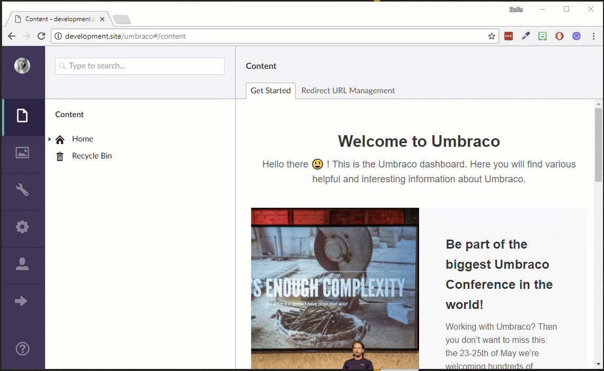Image resolution: width=604 pixels, height=371 pixels.
Task: Open the user avatar profile
Action: 22,66
